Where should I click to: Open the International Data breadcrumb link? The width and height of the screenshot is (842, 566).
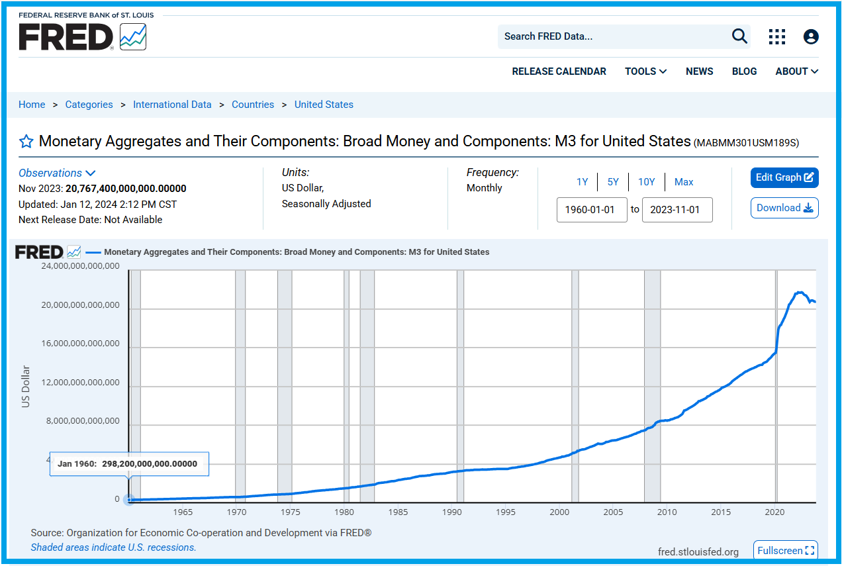point(172,105)
